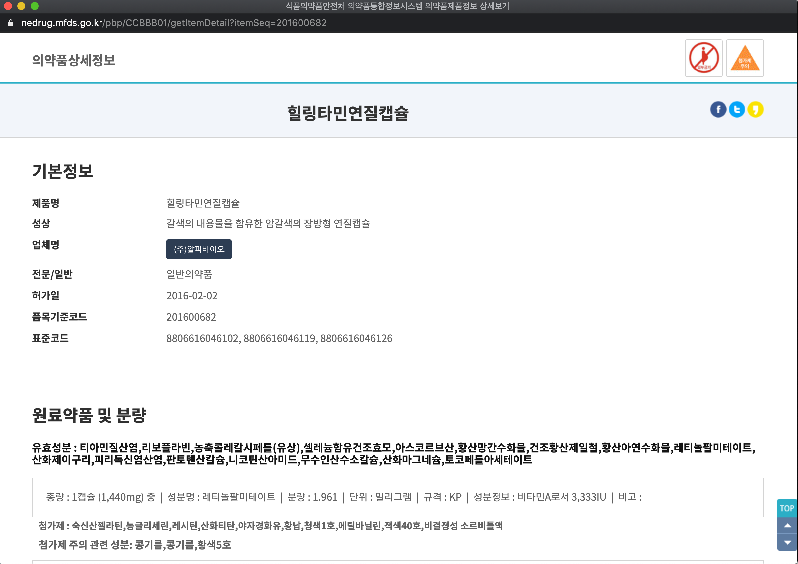The image size is (798, 564).
Task: Click the nedrug.mfds.go.kr URL field
Action: (x=174, y=23)
